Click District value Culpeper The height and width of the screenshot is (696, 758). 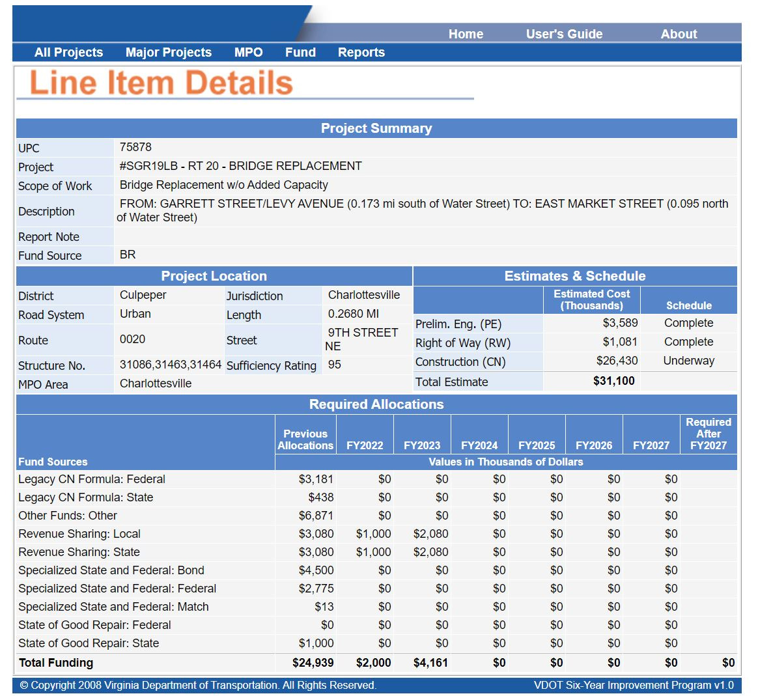(143, 295)
